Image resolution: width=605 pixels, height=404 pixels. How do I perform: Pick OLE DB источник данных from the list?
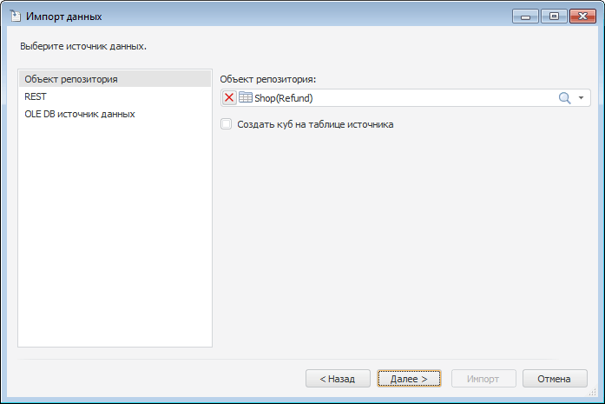click(x=80, y=114)
